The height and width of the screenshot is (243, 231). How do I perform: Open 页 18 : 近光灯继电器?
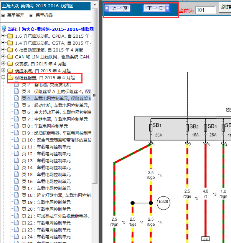[x=56, y=195]
